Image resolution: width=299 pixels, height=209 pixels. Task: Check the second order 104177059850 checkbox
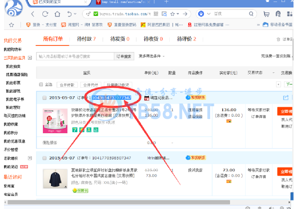click(44, 158)
